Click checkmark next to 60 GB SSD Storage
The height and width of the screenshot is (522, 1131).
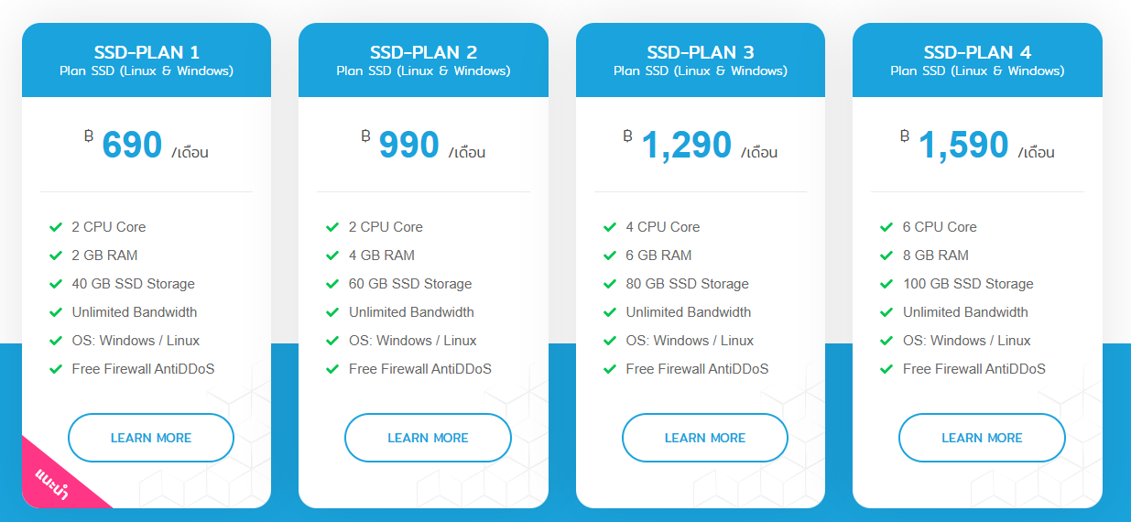point(332,284)
